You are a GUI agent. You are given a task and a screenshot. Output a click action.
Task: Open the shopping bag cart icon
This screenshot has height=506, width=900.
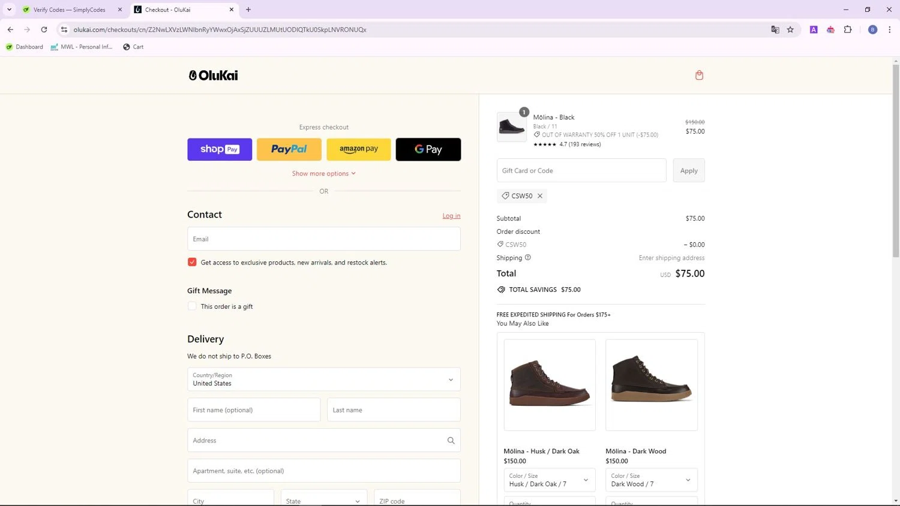click(699, 75)
